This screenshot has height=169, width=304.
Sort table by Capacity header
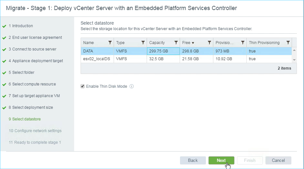157,43
